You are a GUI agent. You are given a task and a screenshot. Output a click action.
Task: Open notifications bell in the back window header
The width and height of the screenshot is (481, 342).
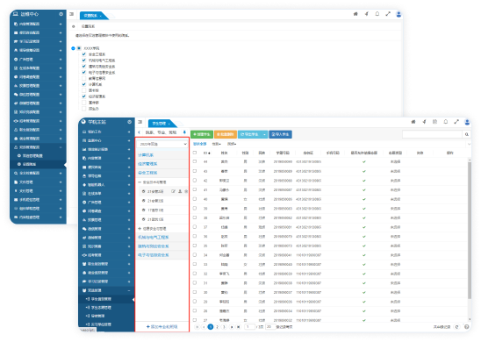coord(377,14)
